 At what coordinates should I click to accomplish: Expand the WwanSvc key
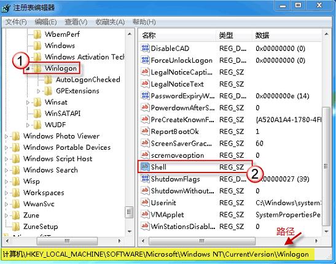pyautogui.click(x=6, y=204)
